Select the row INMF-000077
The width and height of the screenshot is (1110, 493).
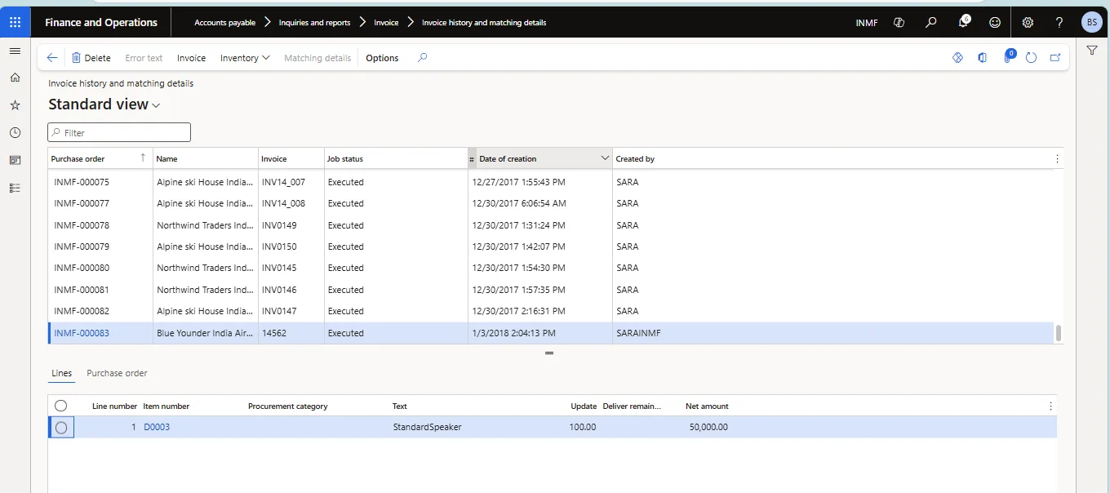550,203
